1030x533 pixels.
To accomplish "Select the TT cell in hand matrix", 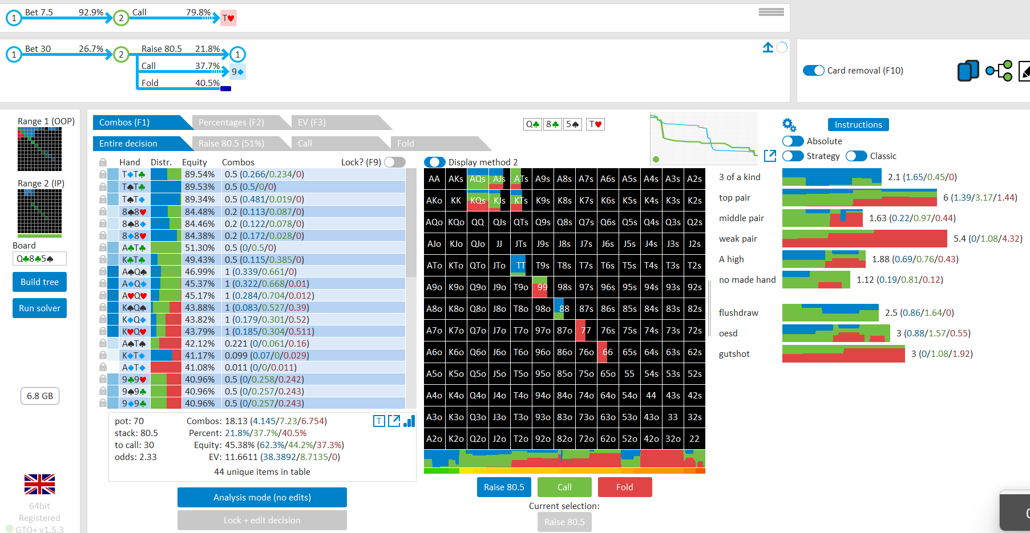I will [521, 266].
